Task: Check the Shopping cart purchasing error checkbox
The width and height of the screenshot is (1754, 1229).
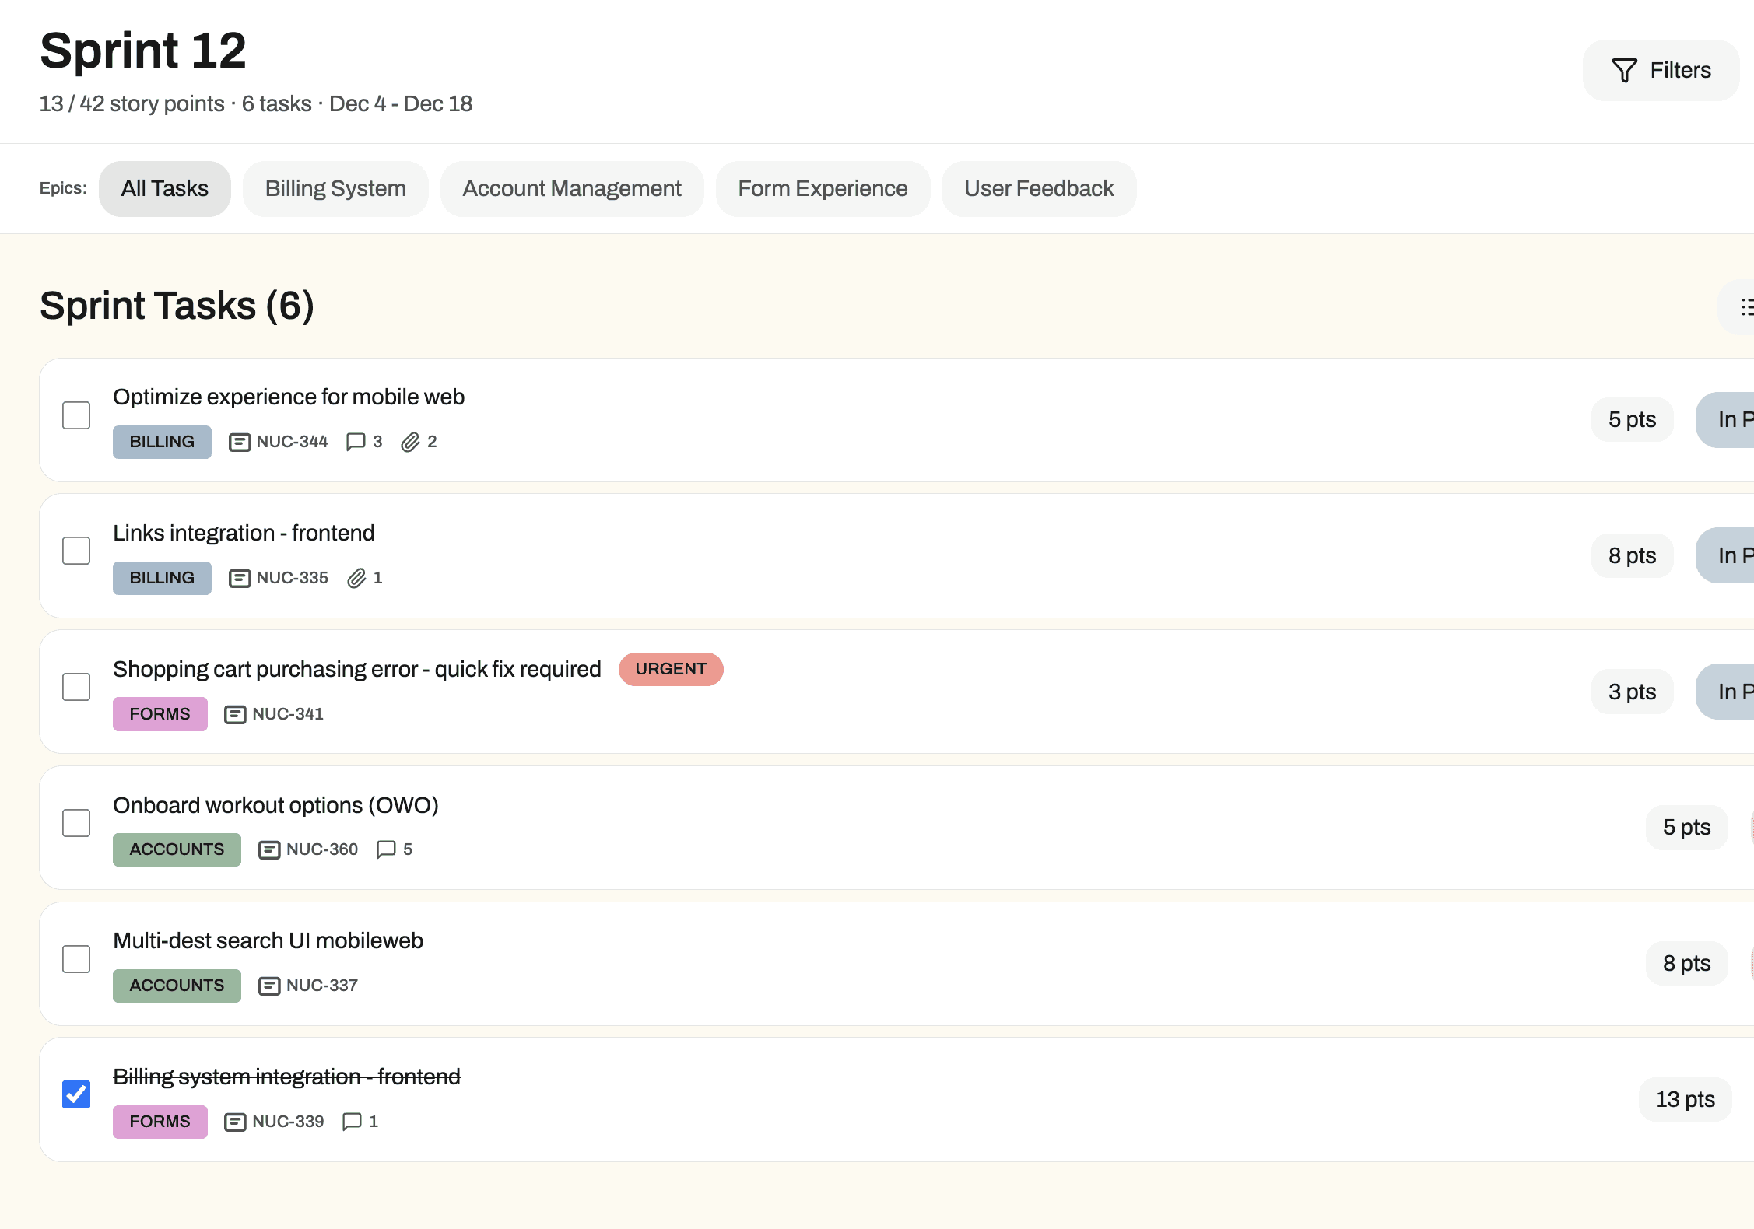Action: [75, 686]
